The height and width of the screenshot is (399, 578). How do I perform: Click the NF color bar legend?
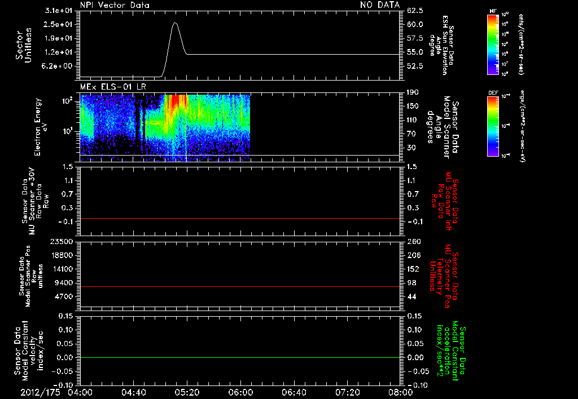[x=493, y=45]
